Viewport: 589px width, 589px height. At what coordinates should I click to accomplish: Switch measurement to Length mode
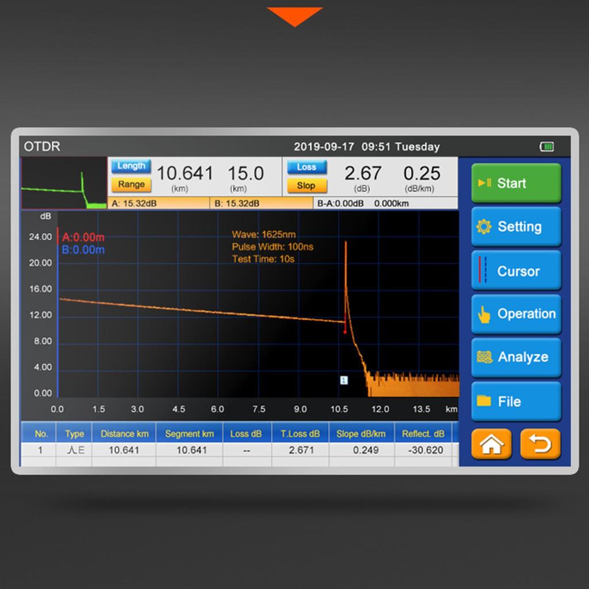(x=131, y=166)
